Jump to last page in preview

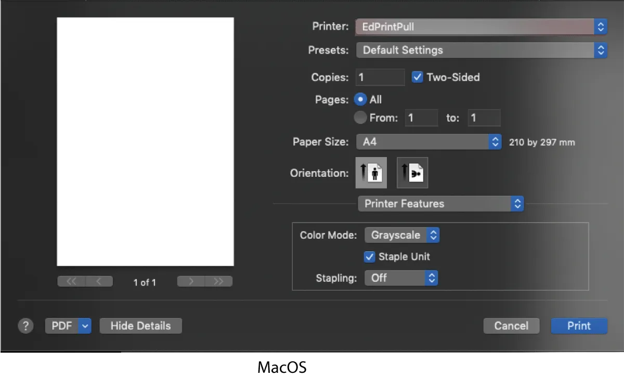[218, 281]
